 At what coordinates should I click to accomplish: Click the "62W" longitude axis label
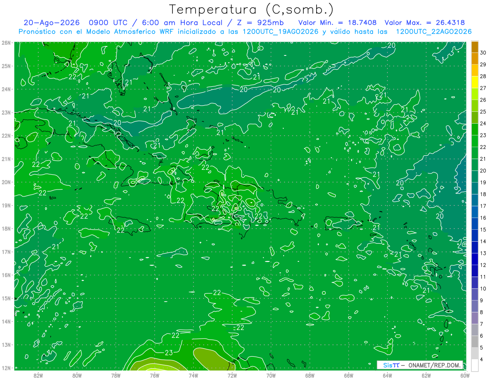[x=426, y=375]
